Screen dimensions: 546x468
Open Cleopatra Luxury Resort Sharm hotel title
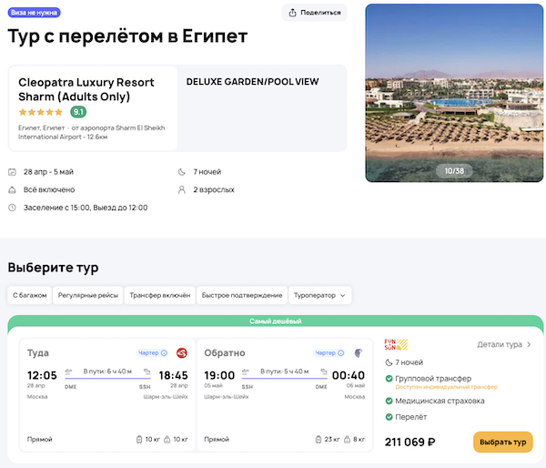pyautogui.click(x=86, y=89)
